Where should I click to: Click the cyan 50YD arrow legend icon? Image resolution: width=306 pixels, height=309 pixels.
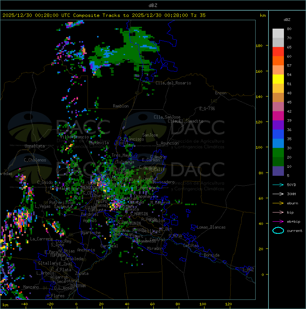click(278, 185)
